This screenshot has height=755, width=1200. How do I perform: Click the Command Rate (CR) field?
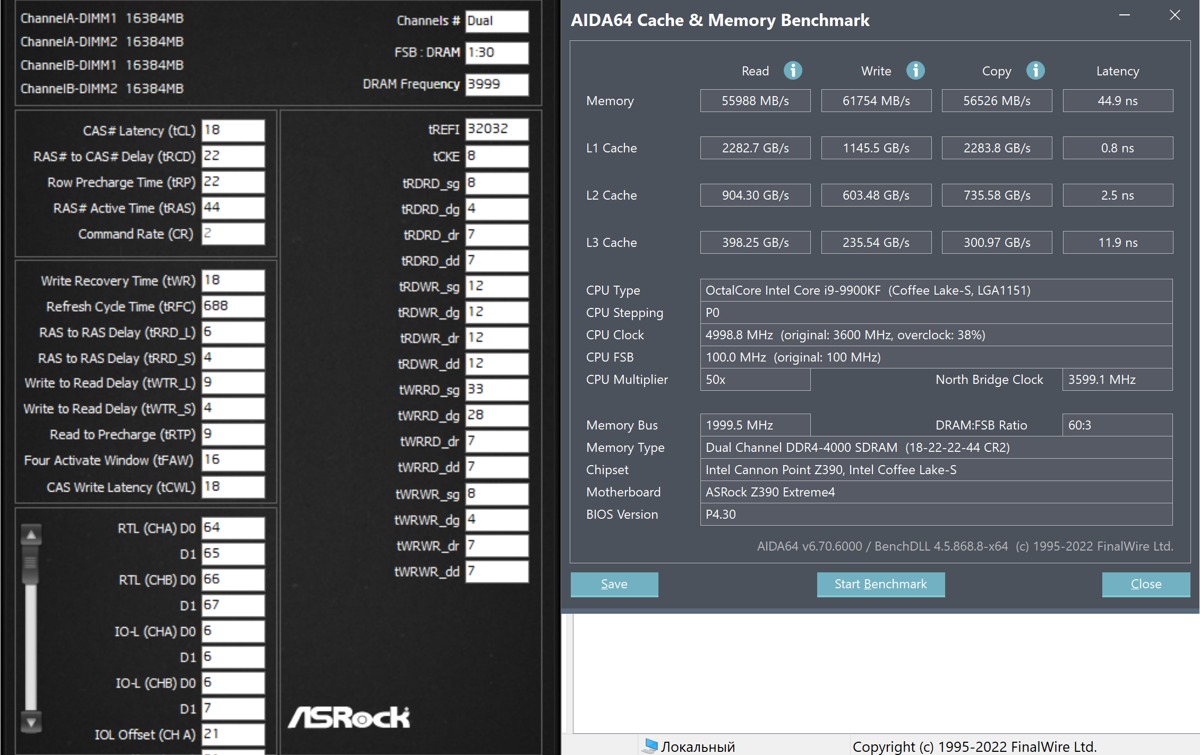[x=233, y=234]
